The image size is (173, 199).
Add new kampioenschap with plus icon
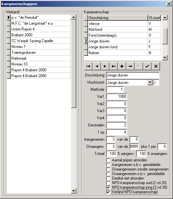[x=122, y=66]
